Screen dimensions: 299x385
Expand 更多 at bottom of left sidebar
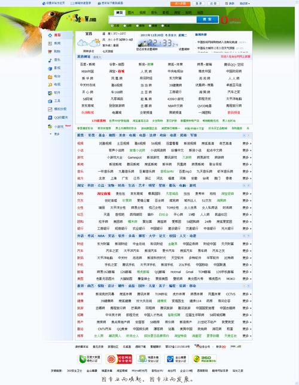[57, 134]
